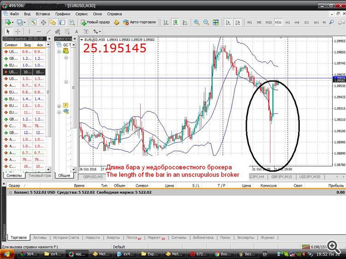The height and width of the screenshot is (259, 346).
Task: Zoom in on the chart
Action: [197, 22]
